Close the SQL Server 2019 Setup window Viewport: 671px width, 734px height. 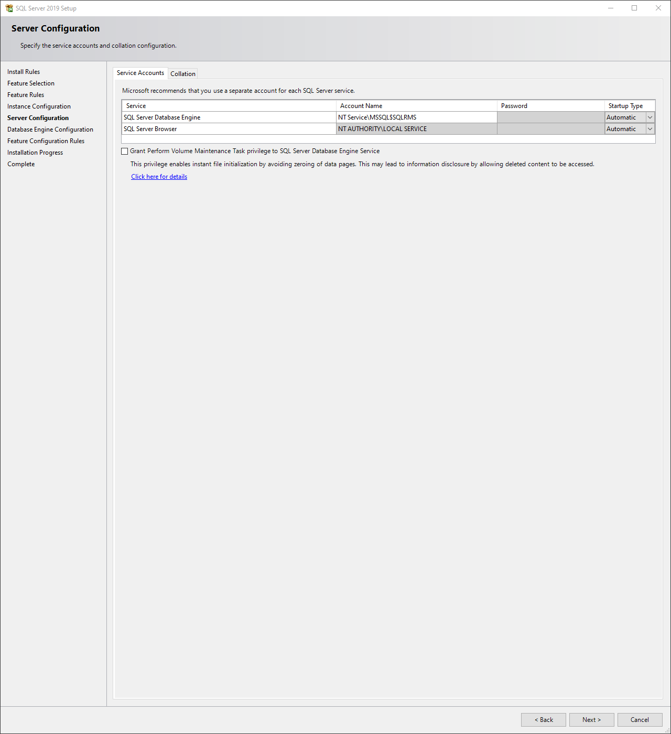[x=658, y=8]
